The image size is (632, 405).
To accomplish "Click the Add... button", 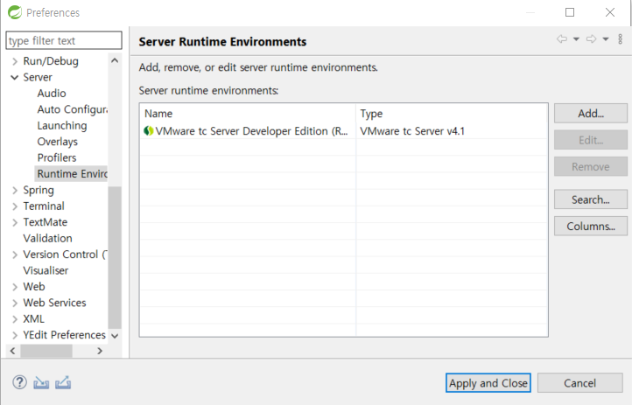I will point(591,114).
